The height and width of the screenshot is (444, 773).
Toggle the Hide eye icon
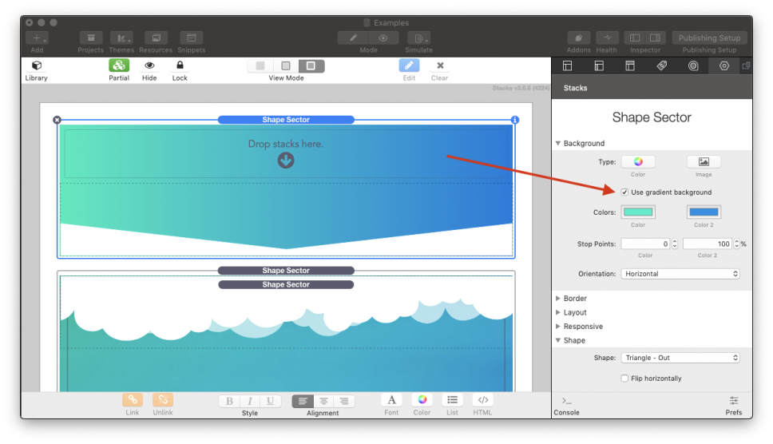tap(149, 65)
